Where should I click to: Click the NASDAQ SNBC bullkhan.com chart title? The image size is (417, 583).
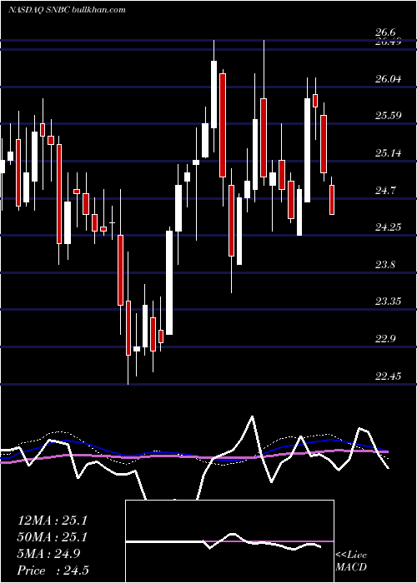(x=67, y=10)
